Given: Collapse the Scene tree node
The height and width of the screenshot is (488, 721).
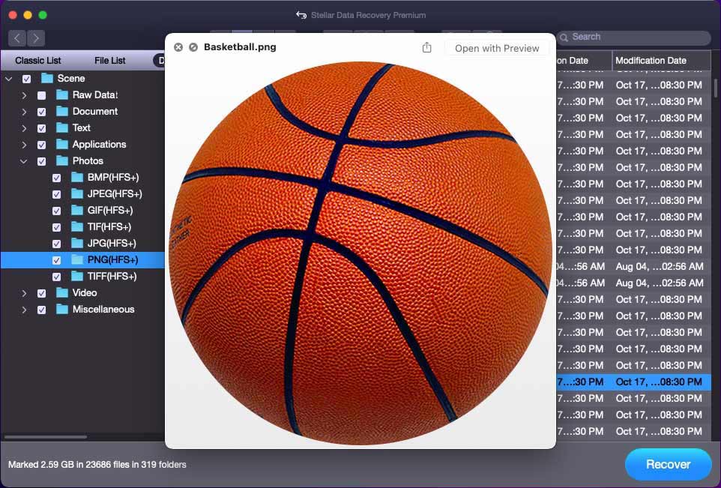Looking at the screenshot, I should coord(9,79).
